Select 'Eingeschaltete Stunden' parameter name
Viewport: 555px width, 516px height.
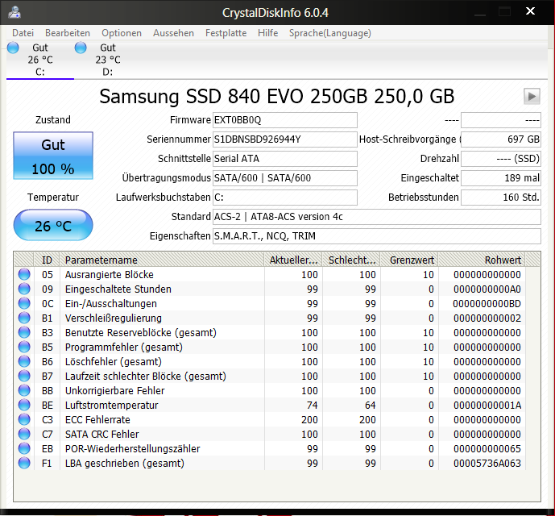118,289
